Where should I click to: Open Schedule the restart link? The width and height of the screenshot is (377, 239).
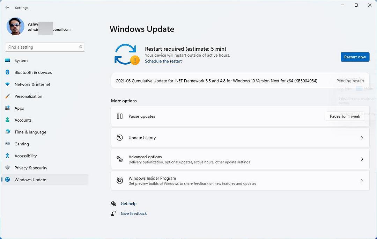163,61
